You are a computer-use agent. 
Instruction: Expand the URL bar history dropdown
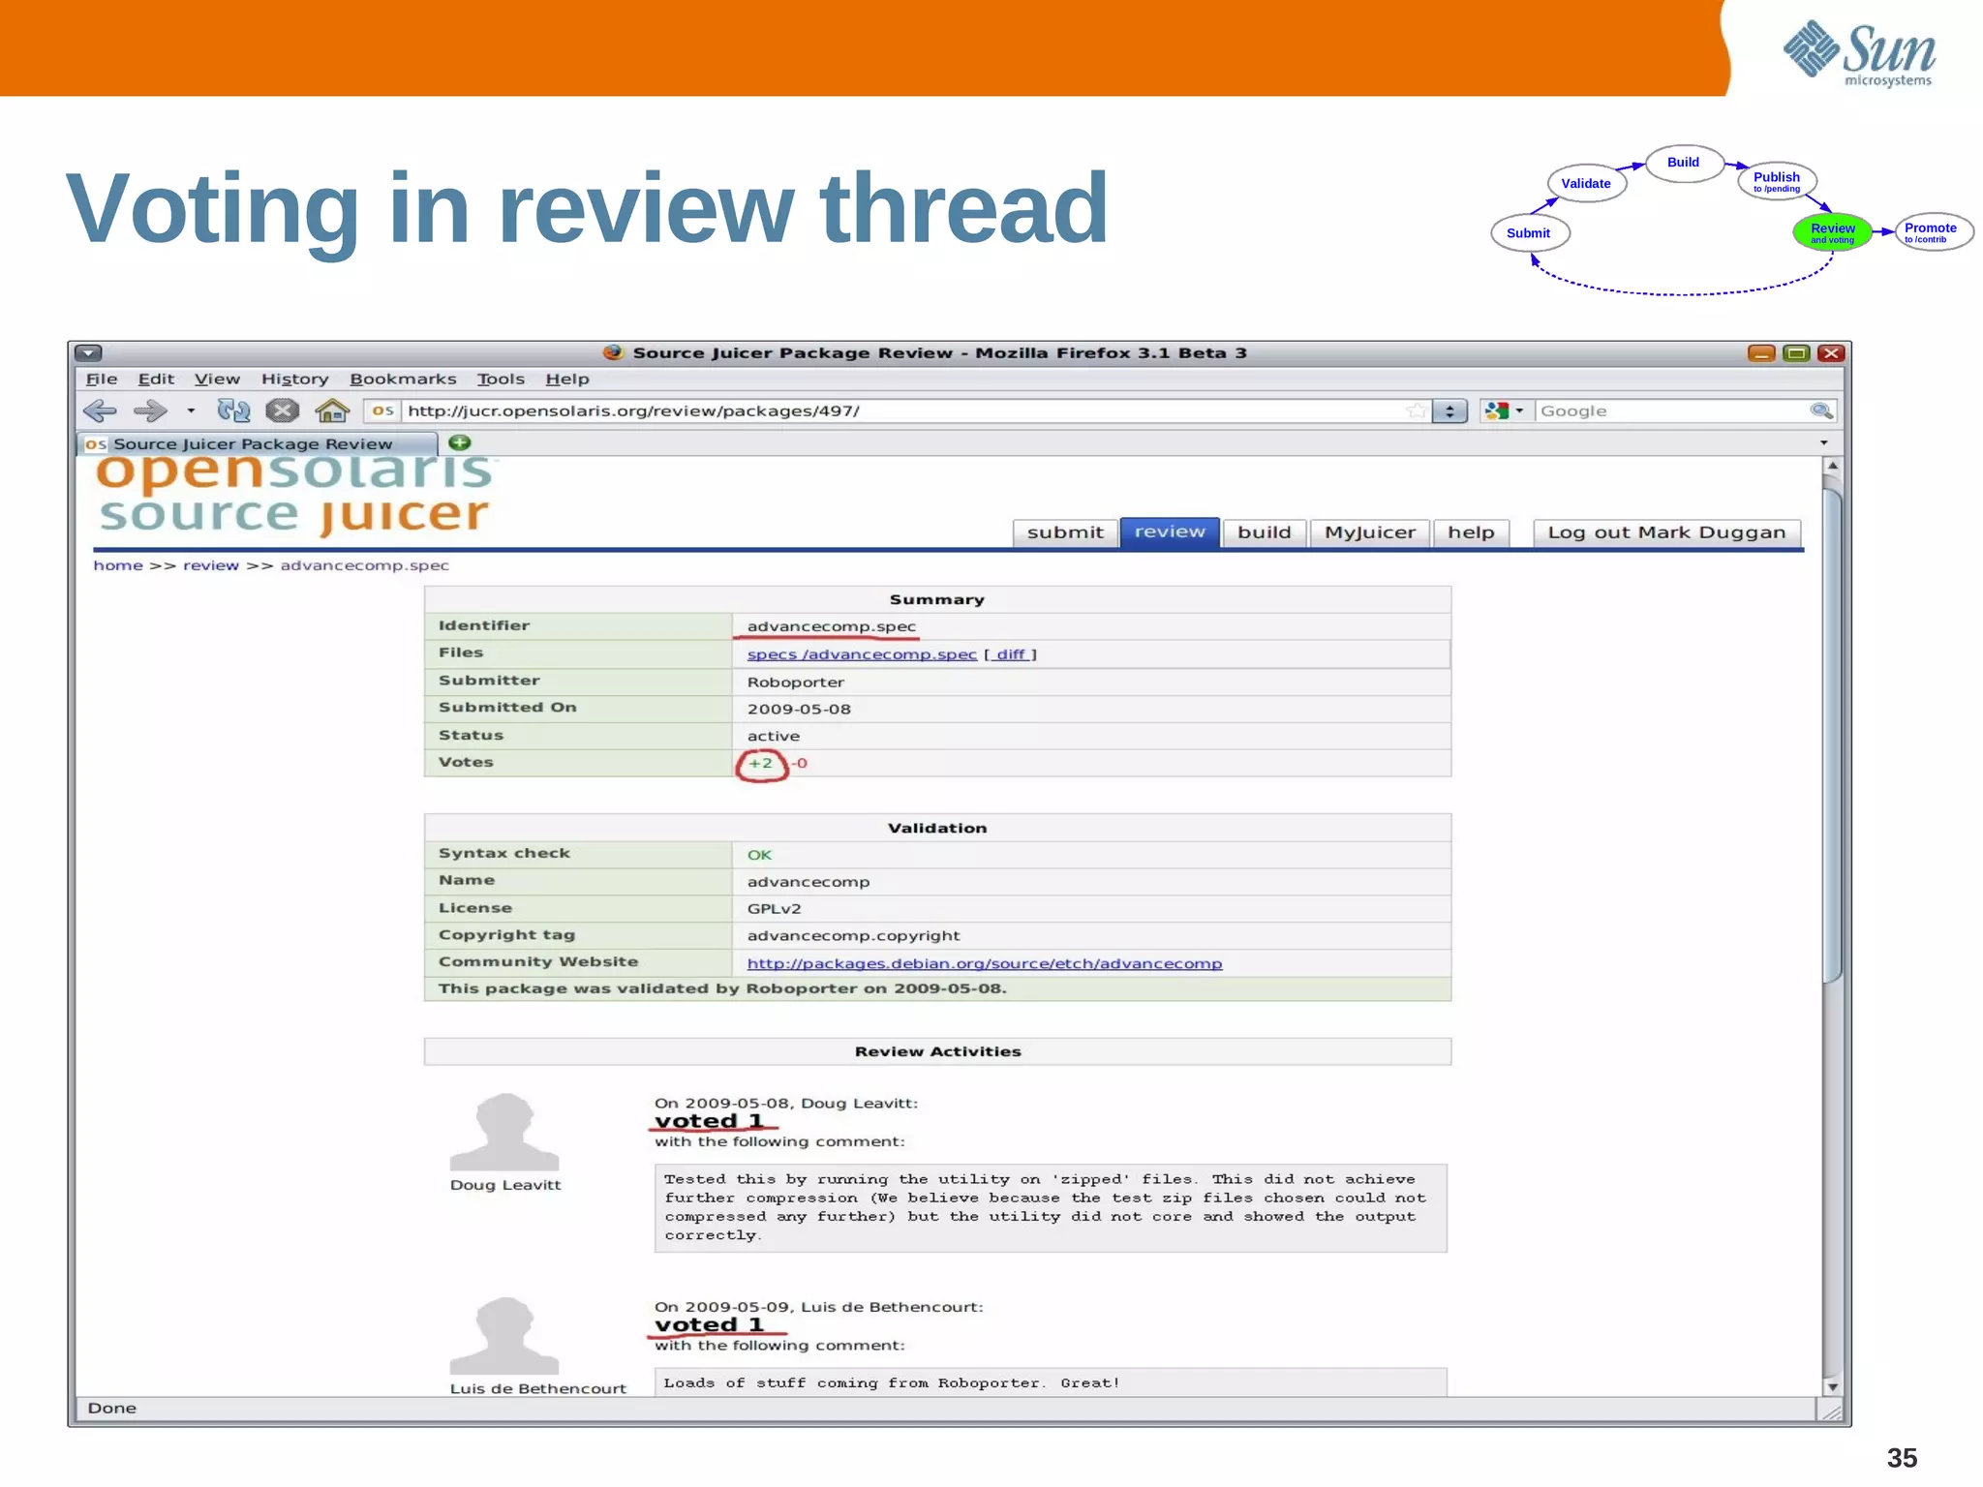[x=1449, y=410]
